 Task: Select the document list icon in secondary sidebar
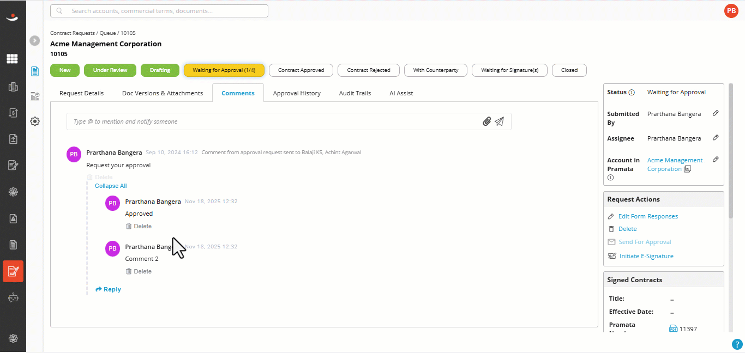(x=35, y=71)
